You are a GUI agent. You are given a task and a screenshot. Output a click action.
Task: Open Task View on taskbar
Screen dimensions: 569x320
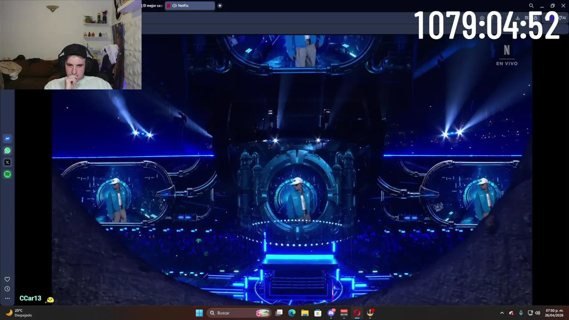click(279, 313)
